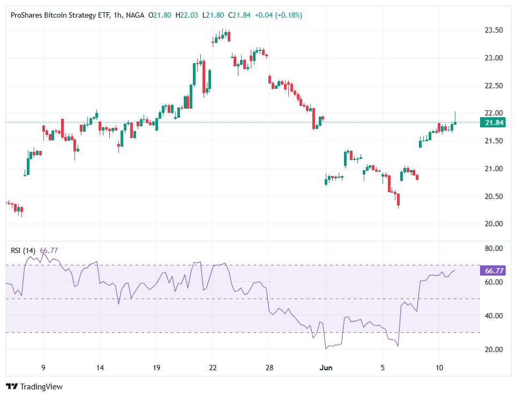Click the 22 date on time axis
The height and width of the screenshot is (397, 517).
(213, 368)
